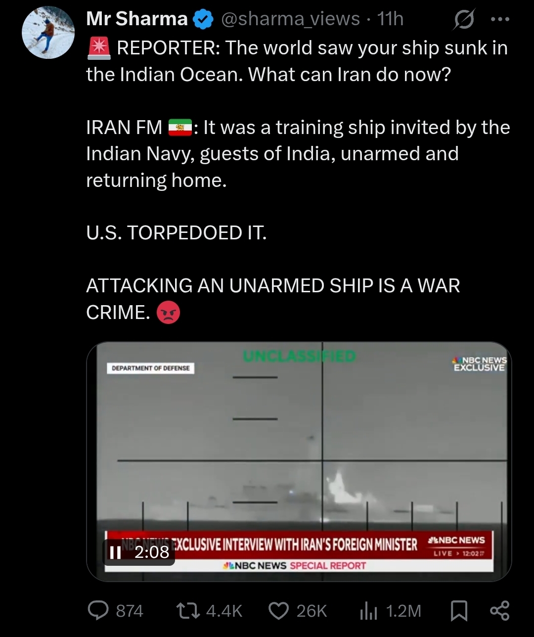Click the 2:08 video time indicator
Screen dimensions: 534x637
152,552
